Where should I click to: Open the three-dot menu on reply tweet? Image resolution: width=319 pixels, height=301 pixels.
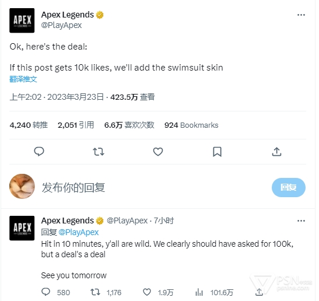pyautogui.click(x=301, y=221)
